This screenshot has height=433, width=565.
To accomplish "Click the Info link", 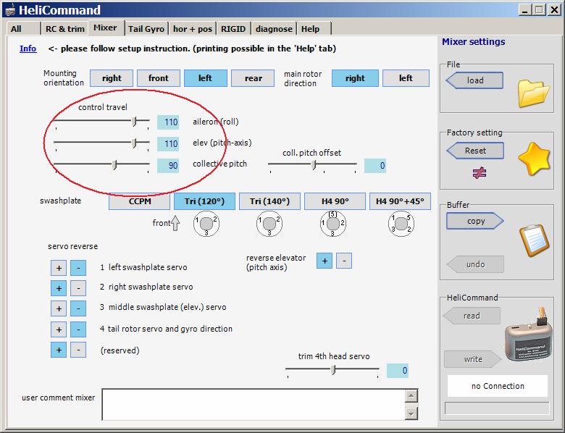I will 28,49.
